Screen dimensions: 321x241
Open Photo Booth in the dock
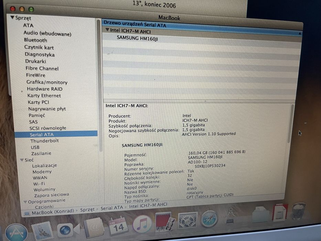tap(165, 222)
